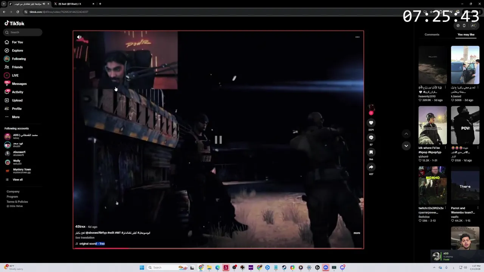
Task: Click the Windows taskbar search box
Action: (x=167, y=267)
